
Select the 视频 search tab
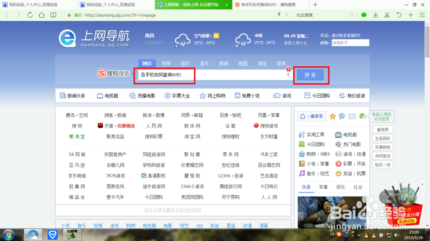166,63
